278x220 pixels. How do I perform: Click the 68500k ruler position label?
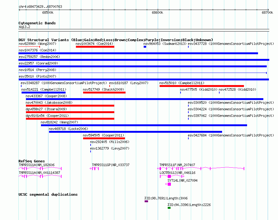48,12
